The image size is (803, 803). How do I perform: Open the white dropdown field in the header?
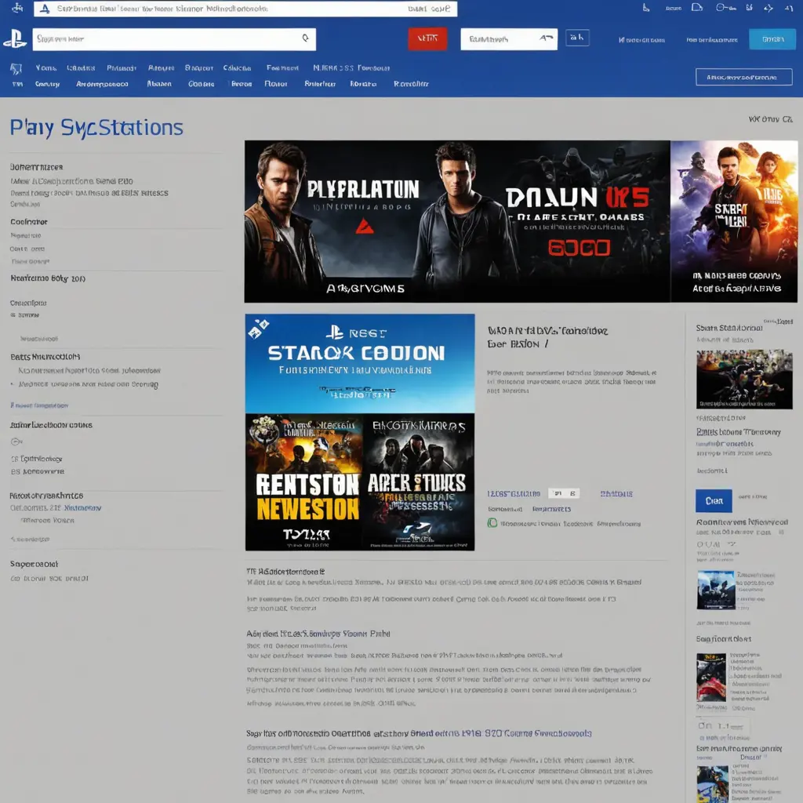pyautogui.click(x=508, y=38)
